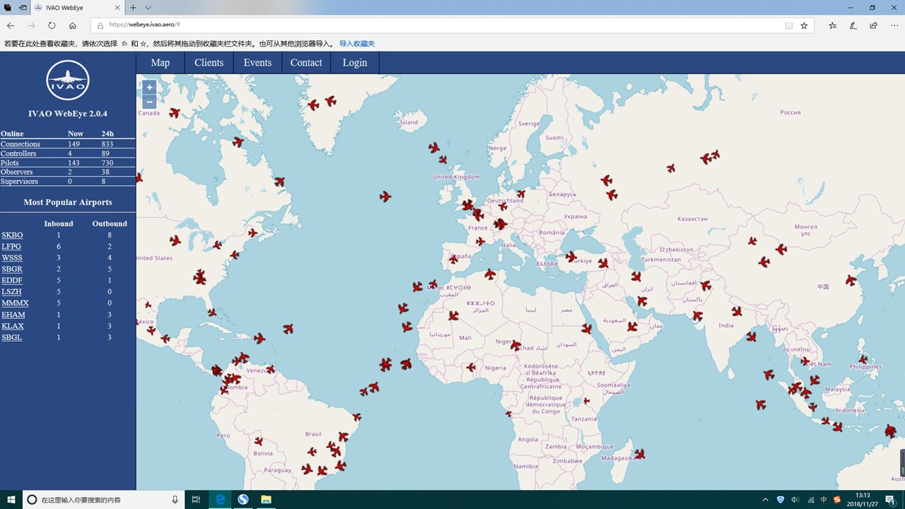Expand the tab previews chevron
This screenshot has width=905, height=509.
point(148,8)
